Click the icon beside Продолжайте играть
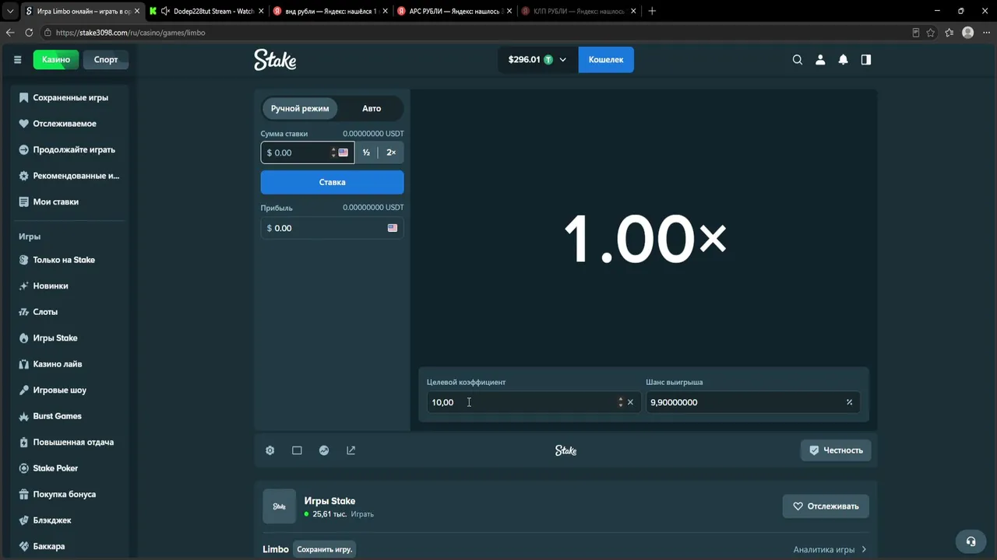This screenshot has height=560, width=997. point(23,150)
